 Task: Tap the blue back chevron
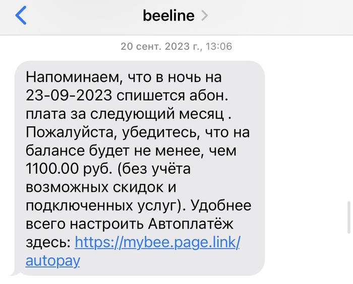21,16
